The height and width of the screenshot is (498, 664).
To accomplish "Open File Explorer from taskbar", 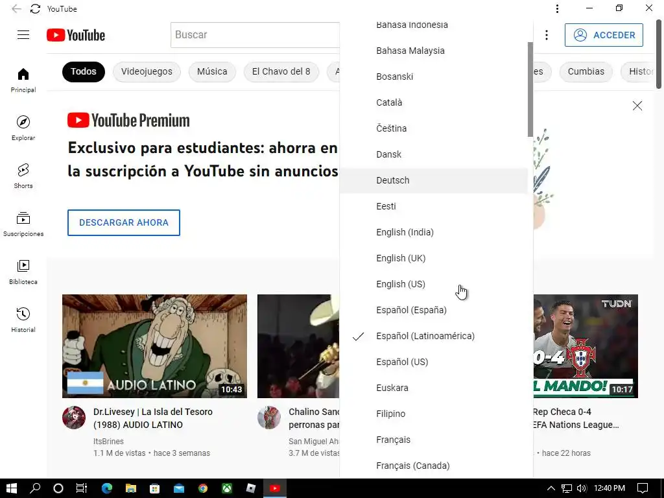I will tap(131, 488).
